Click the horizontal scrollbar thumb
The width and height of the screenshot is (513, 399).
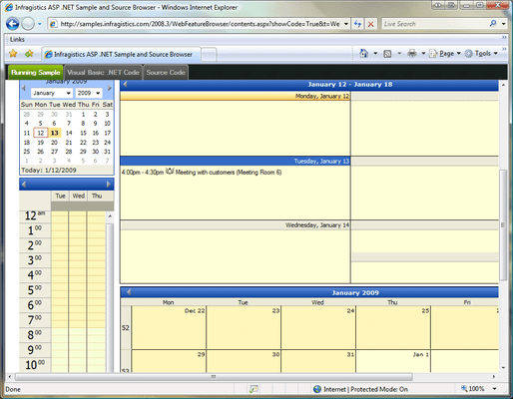[214, 377]
